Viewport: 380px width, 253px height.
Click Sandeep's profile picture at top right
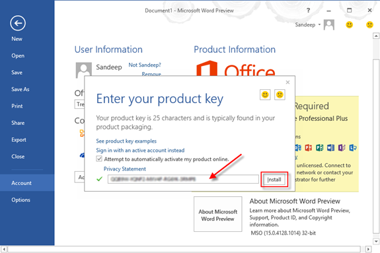329,24
